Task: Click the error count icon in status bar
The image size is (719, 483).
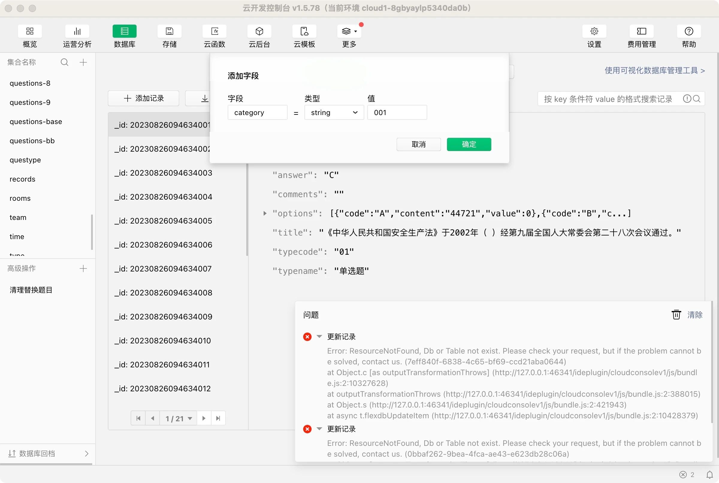Action: (683, 474)
